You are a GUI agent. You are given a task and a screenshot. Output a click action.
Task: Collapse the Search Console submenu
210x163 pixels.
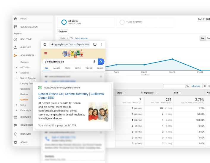[x=17, y=78]
